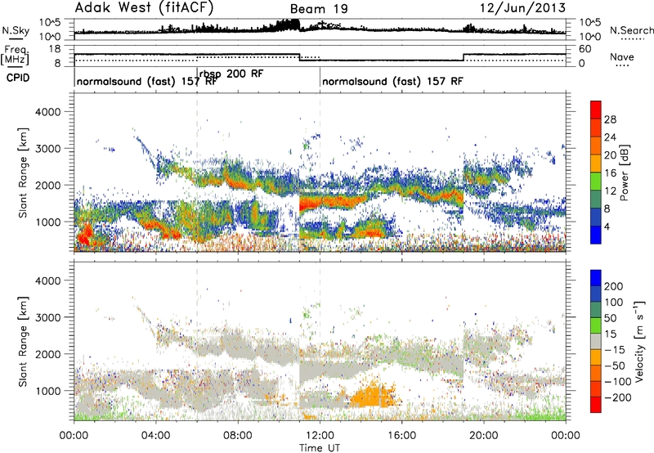This screenshot has height=453, width=654.
Task: Click the first 'normalsound (fast) 157 RF' label at 00:00
Action: (147, 81)
